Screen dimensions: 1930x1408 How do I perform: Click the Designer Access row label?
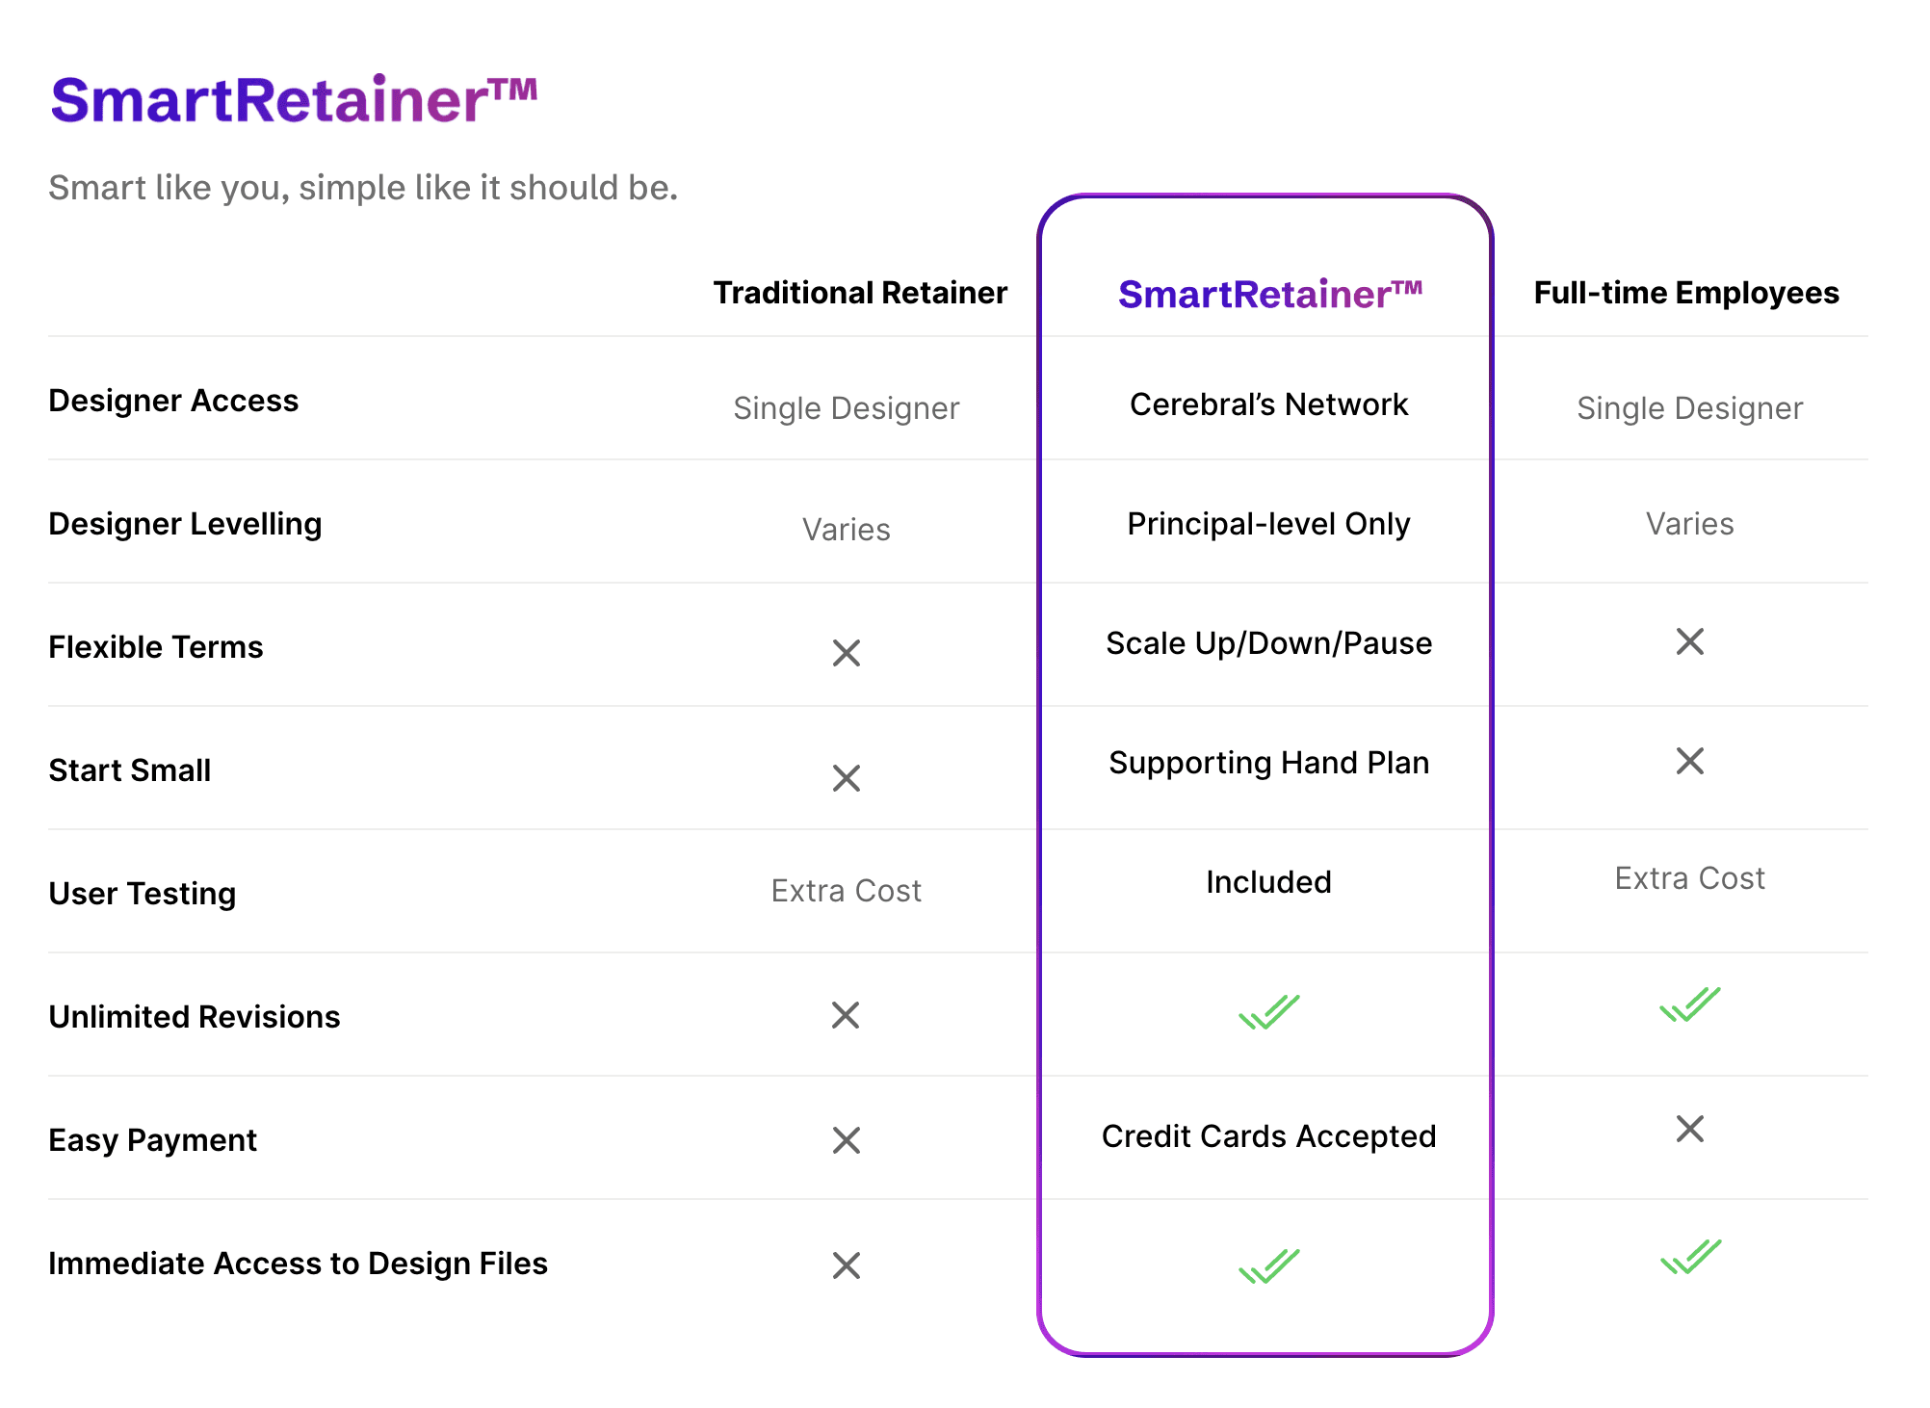pos(173,401)
